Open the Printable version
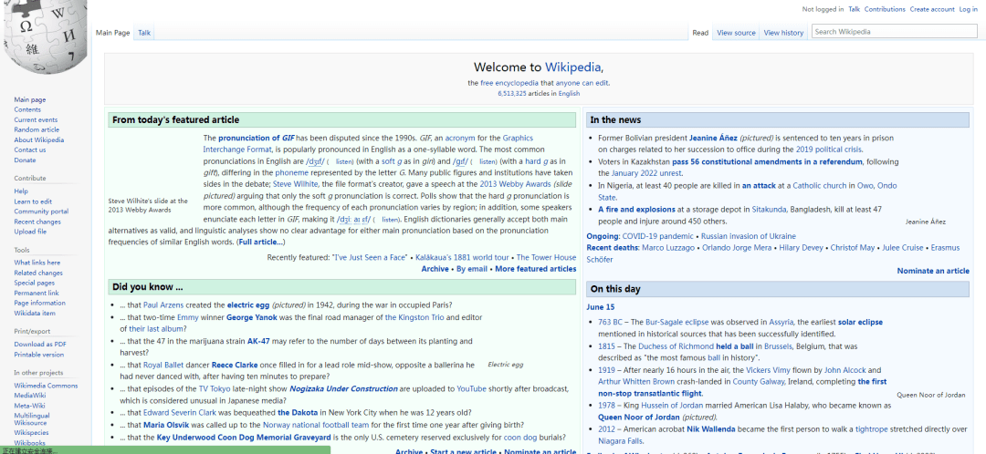The height and width of the screenshot is (454, 986). tap(39, 355)
